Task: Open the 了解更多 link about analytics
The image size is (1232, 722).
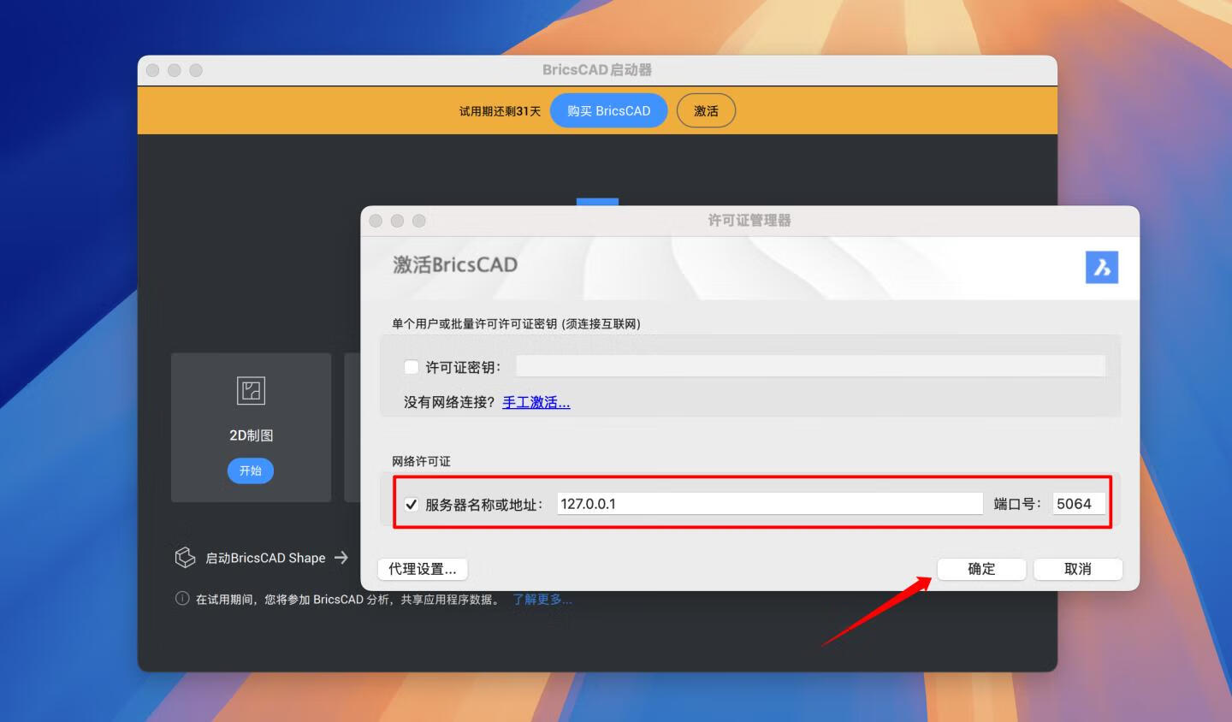Action: [x=542, y=600]
